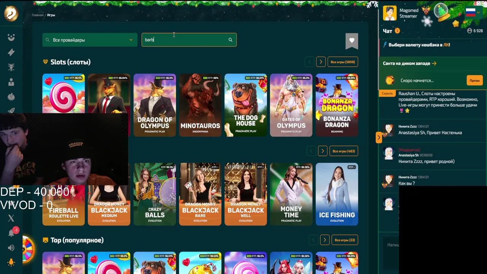This screenshot has width=487, height=274.
Task: Open The Dog House slot
Action: coord(246,105)
